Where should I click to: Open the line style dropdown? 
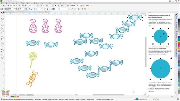click(69, 9)
